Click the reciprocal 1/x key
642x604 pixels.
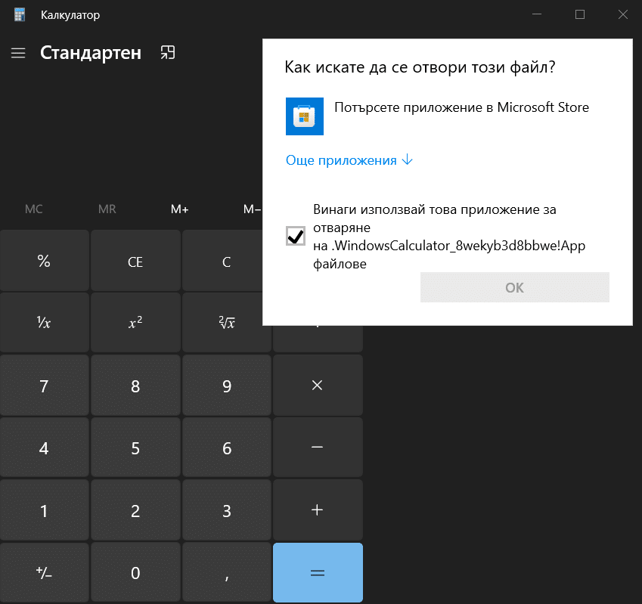click(44, 323)
